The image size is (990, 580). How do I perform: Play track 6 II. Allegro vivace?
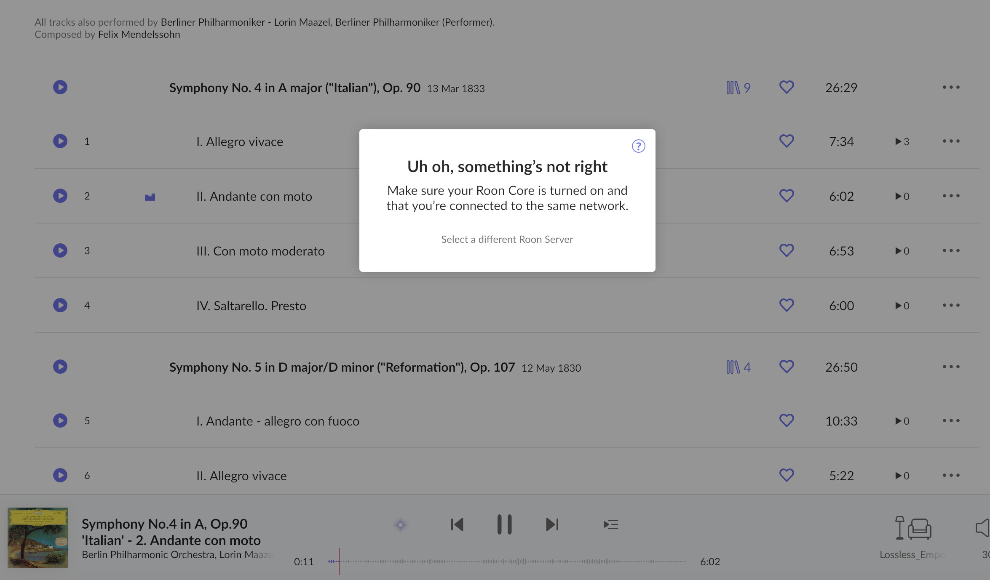click(60, 475)
